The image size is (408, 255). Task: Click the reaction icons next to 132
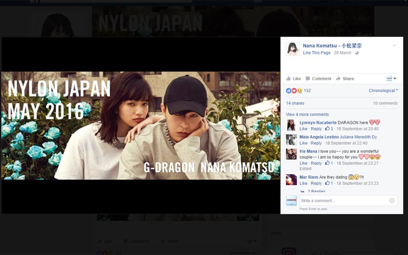tap(294, 90)
